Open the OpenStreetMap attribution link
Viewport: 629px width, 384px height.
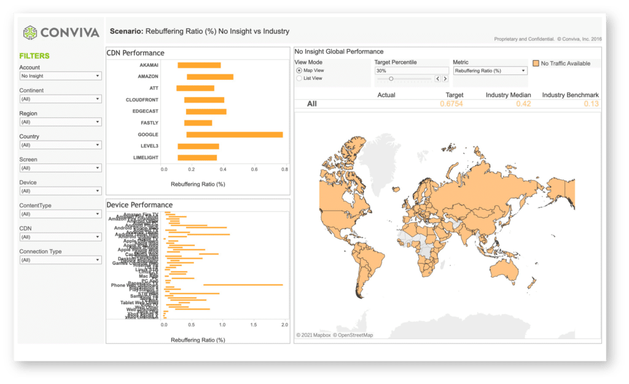(x=353, y=335)
